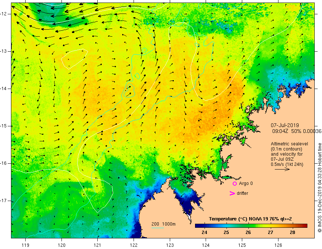This screenshot has width=322, height=249.
Task: Click the -12 latitude axis label
Action: pyautogui.click(x=4, y=14)
